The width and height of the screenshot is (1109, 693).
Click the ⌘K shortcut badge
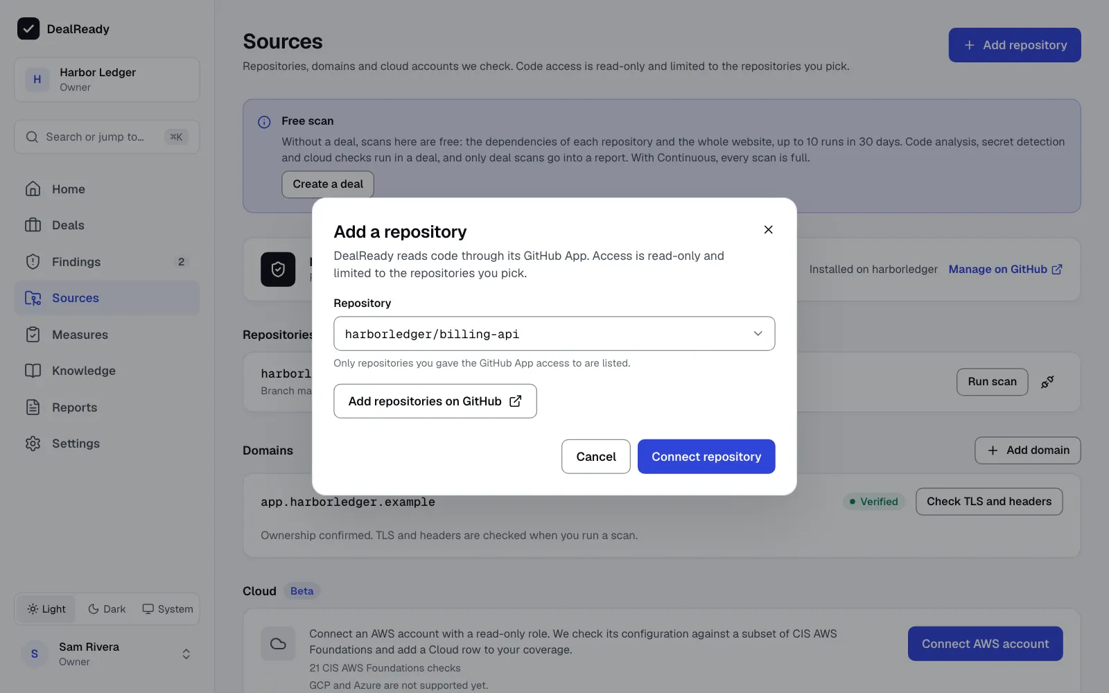pos(176,137)
